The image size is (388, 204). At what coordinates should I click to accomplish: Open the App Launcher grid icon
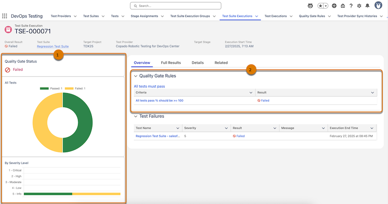click(x=4, y=16)
